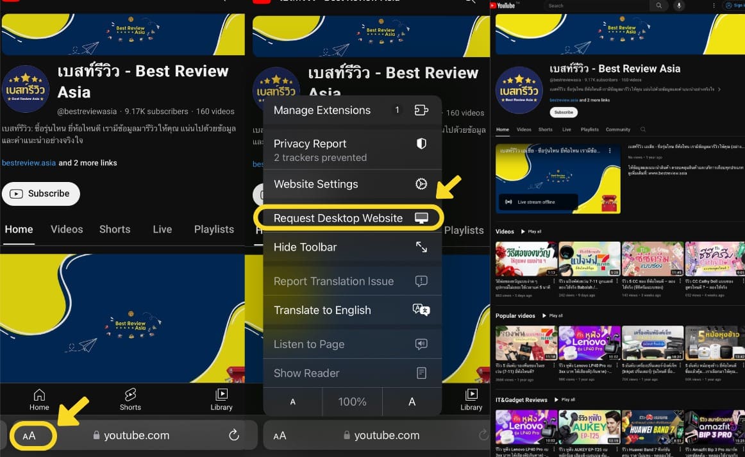Open the Amazfit Bip 3 Pro video thumbnail

(x=715, y=428)
